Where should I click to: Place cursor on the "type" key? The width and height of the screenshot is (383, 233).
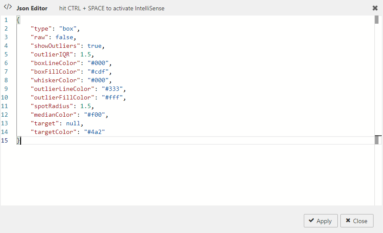tap(41, 29)
